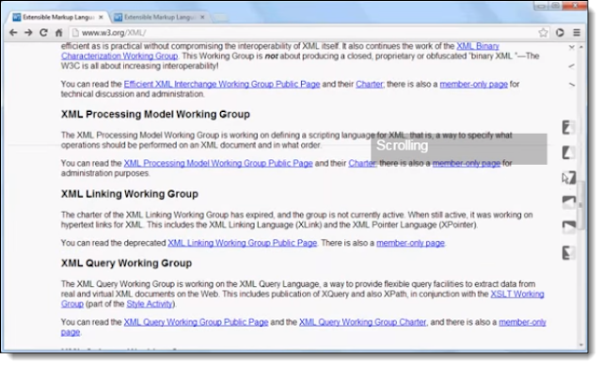Open XML Query Working Group Public Page link
Viewport: 602px width, 367px height.
pyautogui.click(x=196, y=322)
